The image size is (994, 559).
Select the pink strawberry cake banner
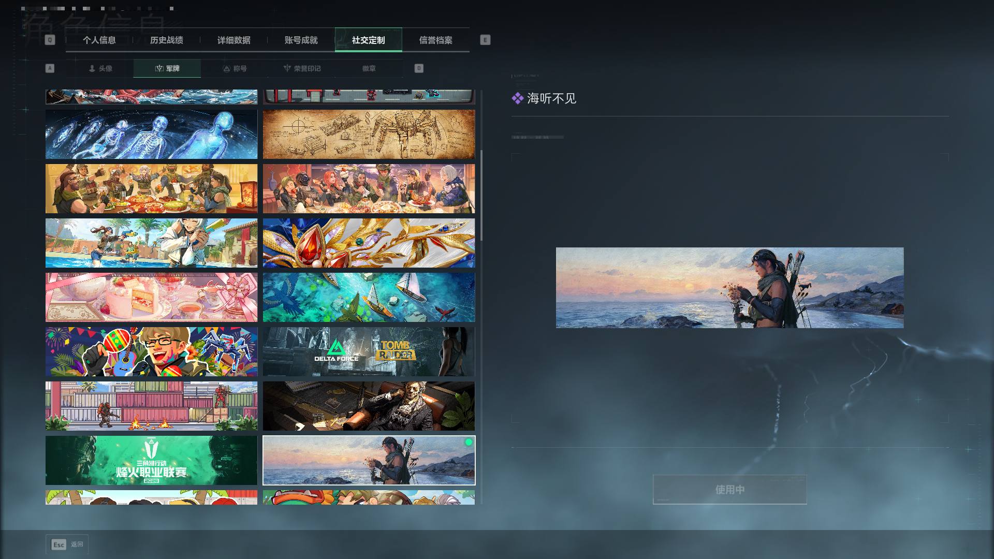pyautogui.click(x=151, y=297)
